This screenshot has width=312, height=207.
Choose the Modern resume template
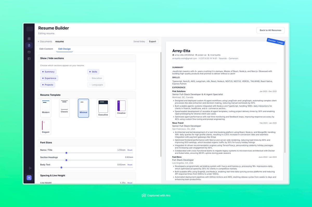pyautogui.click(x=46, y=108)
